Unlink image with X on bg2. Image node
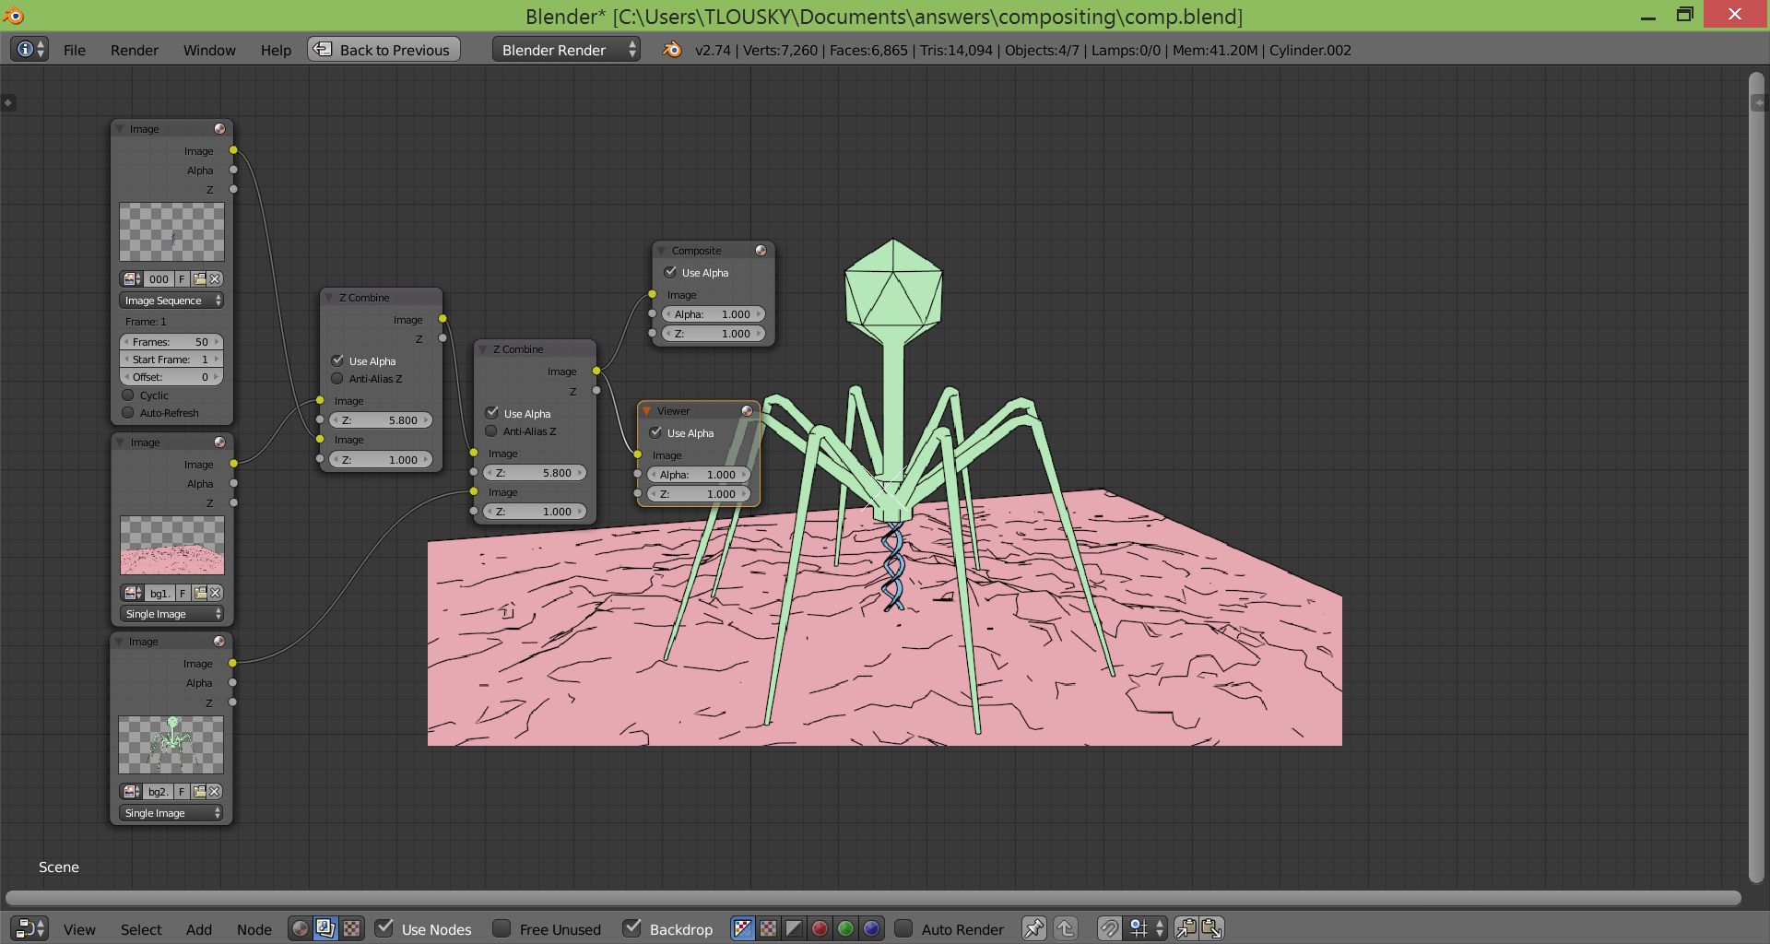 tap(214, 791)
